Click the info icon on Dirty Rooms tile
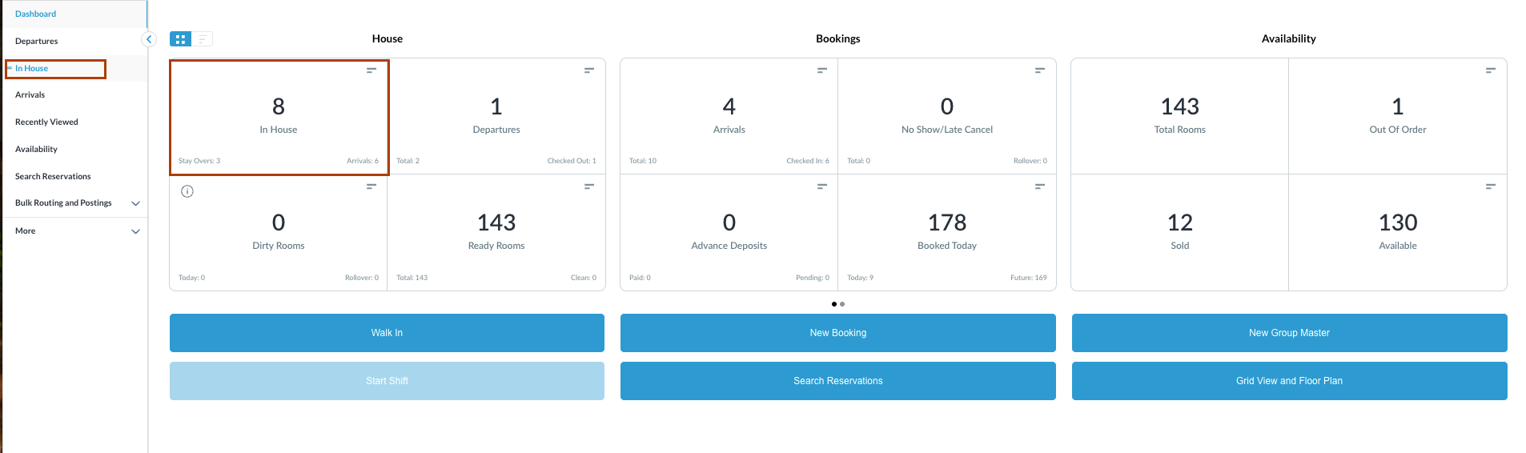 (187, 191)
